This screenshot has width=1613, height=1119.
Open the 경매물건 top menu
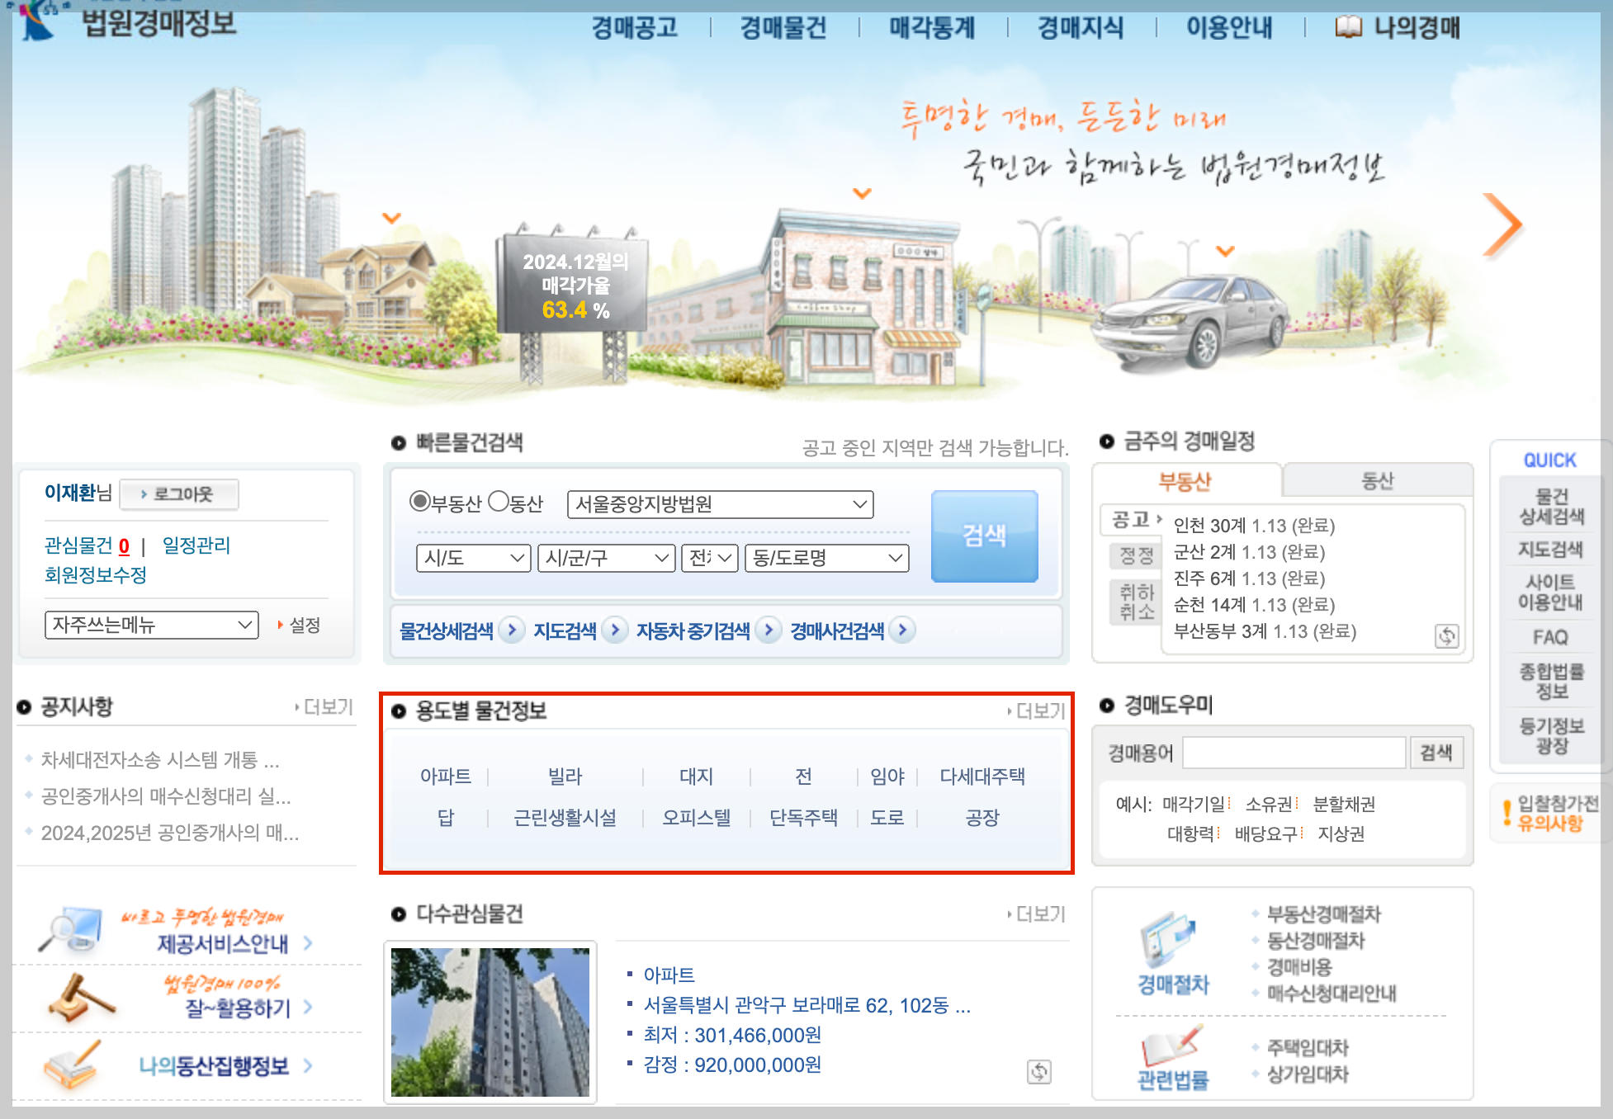point(783,28)
